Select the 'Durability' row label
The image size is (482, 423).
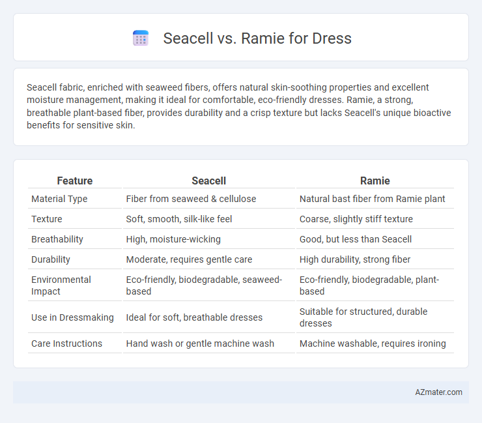pyautogui.click(x=51, y=259)
